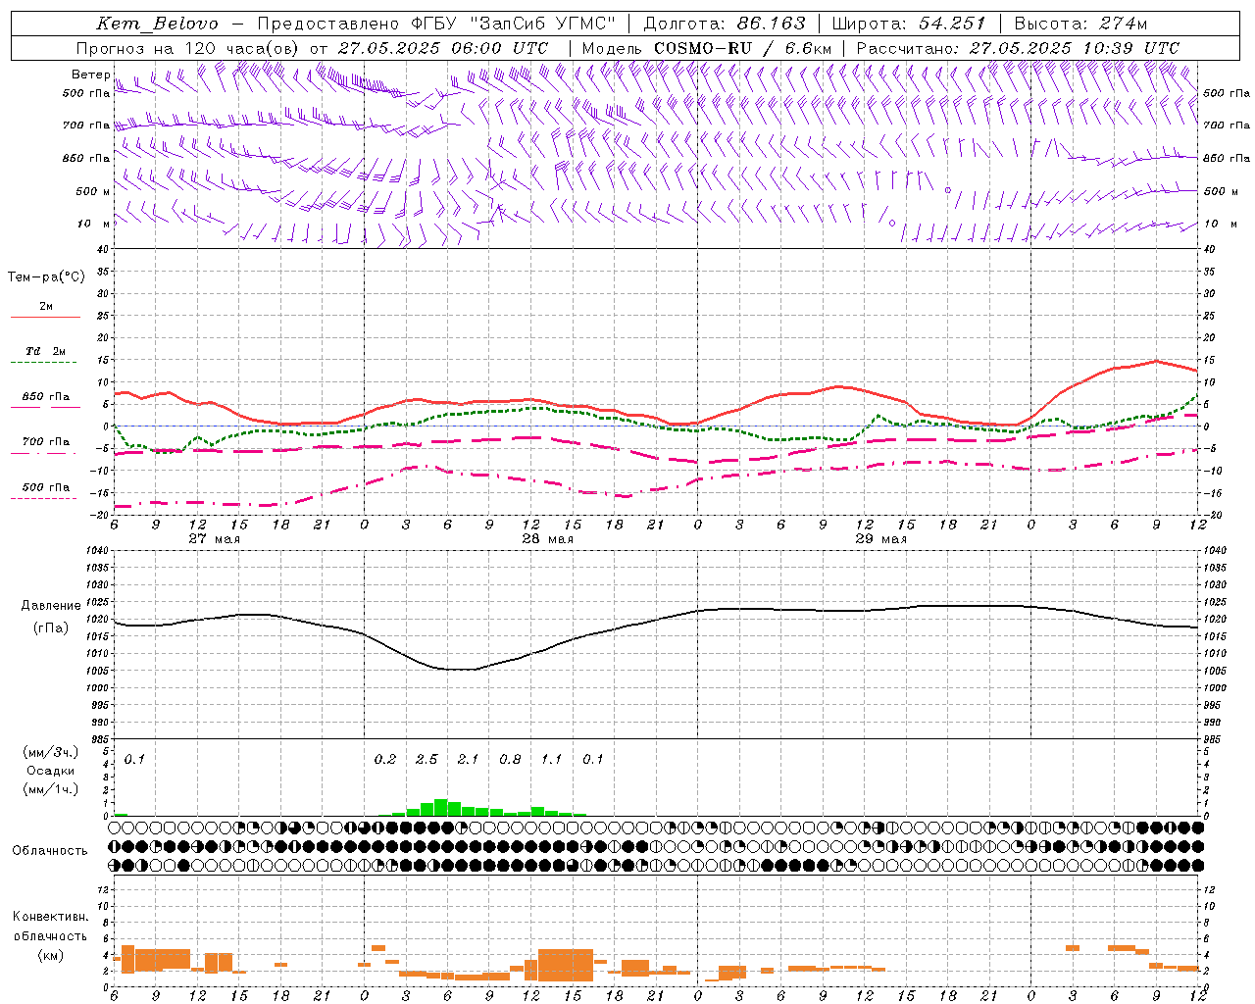Viewport: 1255px width, 1004px height.
Task: Click the 28 мая date label
Action: tap(547, 539)
